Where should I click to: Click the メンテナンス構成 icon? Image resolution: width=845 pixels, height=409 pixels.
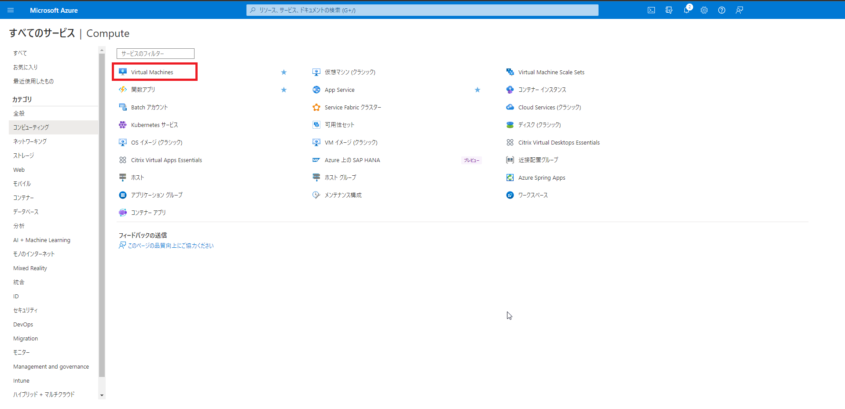(316, 195)
